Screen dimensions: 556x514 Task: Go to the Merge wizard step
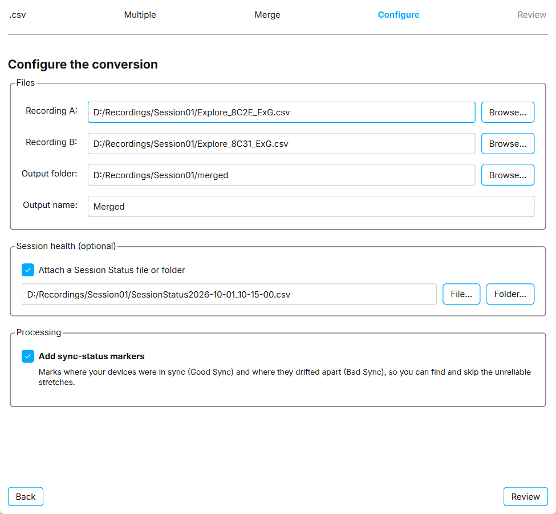267,15
